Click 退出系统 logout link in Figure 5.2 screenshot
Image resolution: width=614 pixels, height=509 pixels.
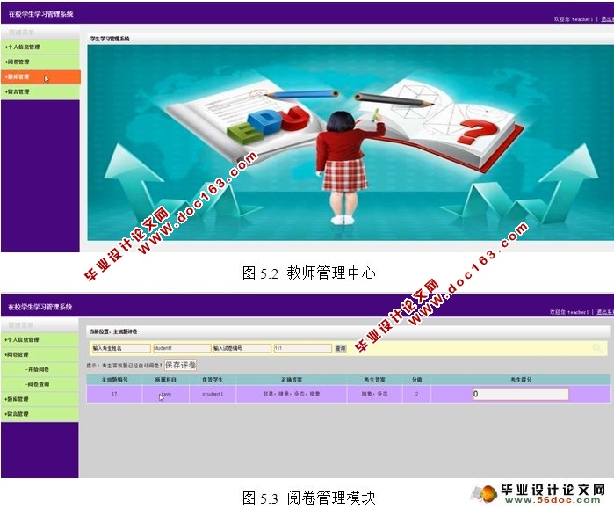click(607, 18)
